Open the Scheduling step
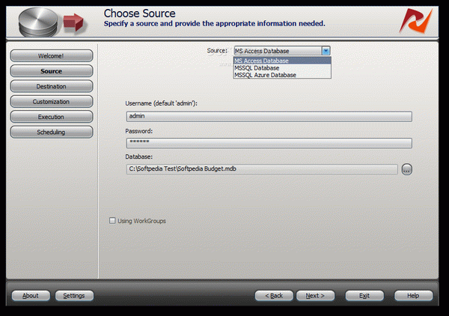The image size is (449, 316). (x=52, y=132)
